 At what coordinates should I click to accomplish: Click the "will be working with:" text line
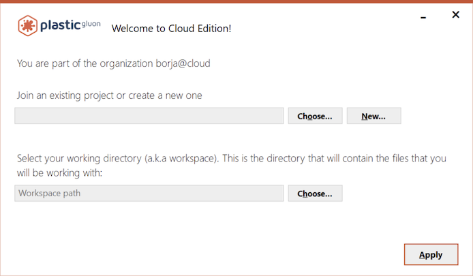[x=59, y=172]
